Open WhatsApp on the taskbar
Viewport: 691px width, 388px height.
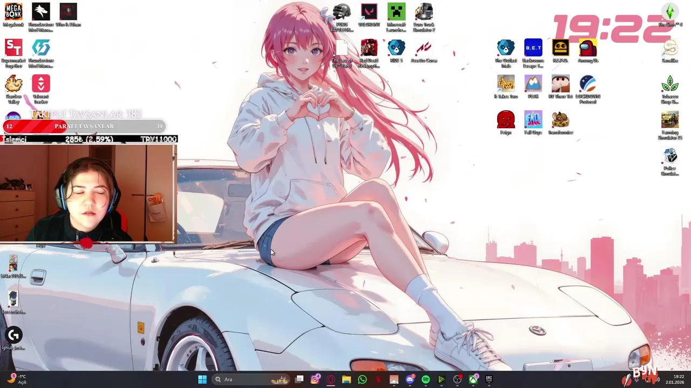(362, 379)
